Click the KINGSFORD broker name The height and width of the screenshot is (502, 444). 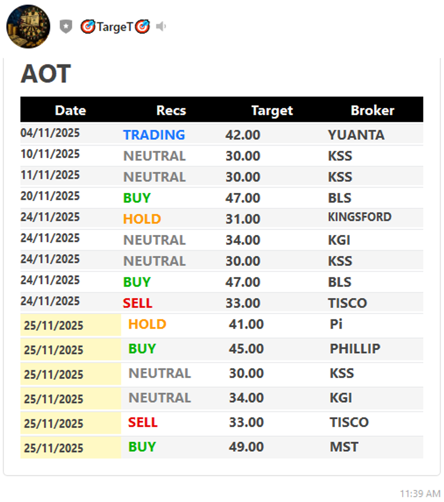(360, 217)
